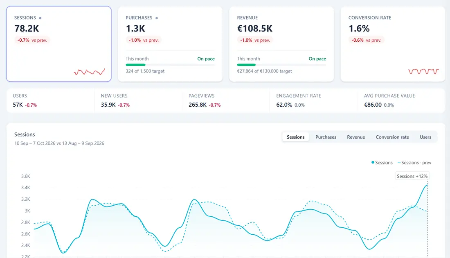Toggle the Sessions legend series
Screen dimensions: 450x258
pyautogui.click(x=382, y=162)
